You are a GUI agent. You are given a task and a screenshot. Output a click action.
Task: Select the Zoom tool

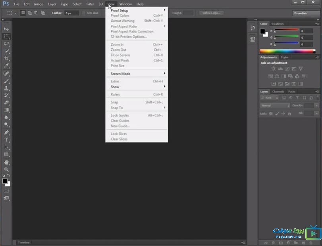tap(6, 170)
